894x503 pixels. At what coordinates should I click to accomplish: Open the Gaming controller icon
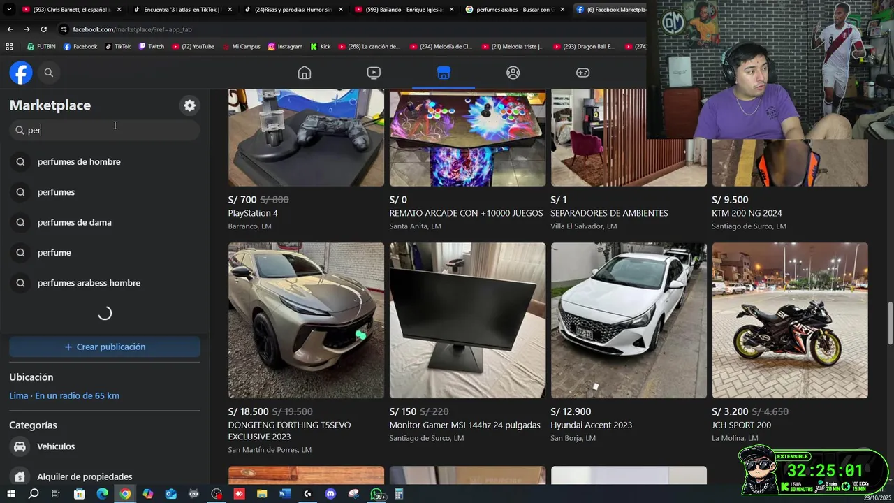pyautogui.click(x=582, y=73)
